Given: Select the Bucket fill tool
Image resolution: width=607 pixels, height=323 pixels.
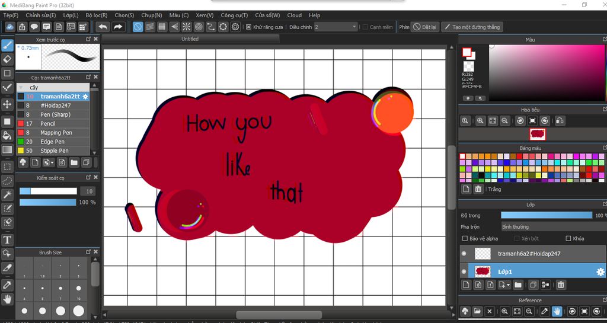Looking at the screenshot, I should 7,135.
